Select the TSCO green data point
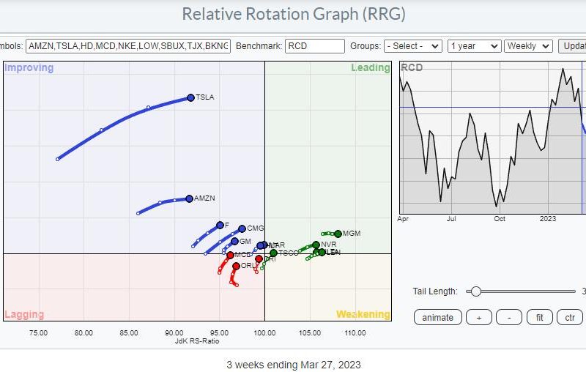 tap(273, 253)
